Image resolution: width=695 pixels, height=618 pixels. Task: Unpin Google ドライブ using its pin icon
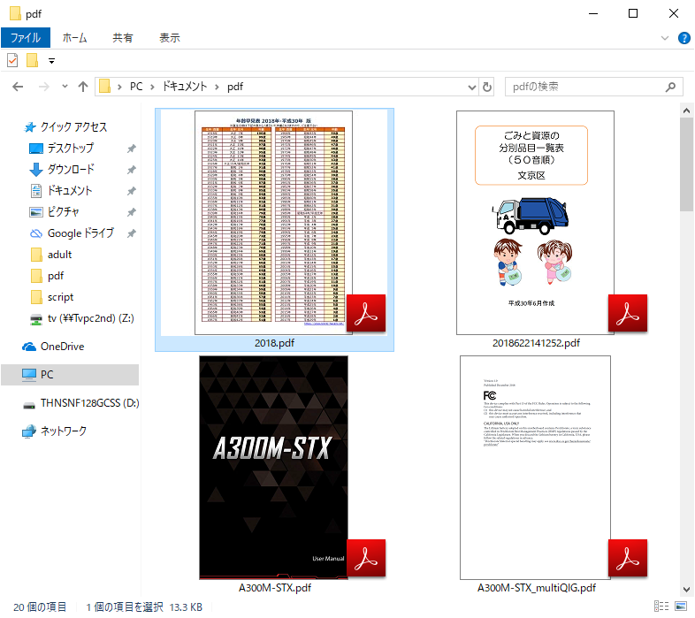click(132, 233)
